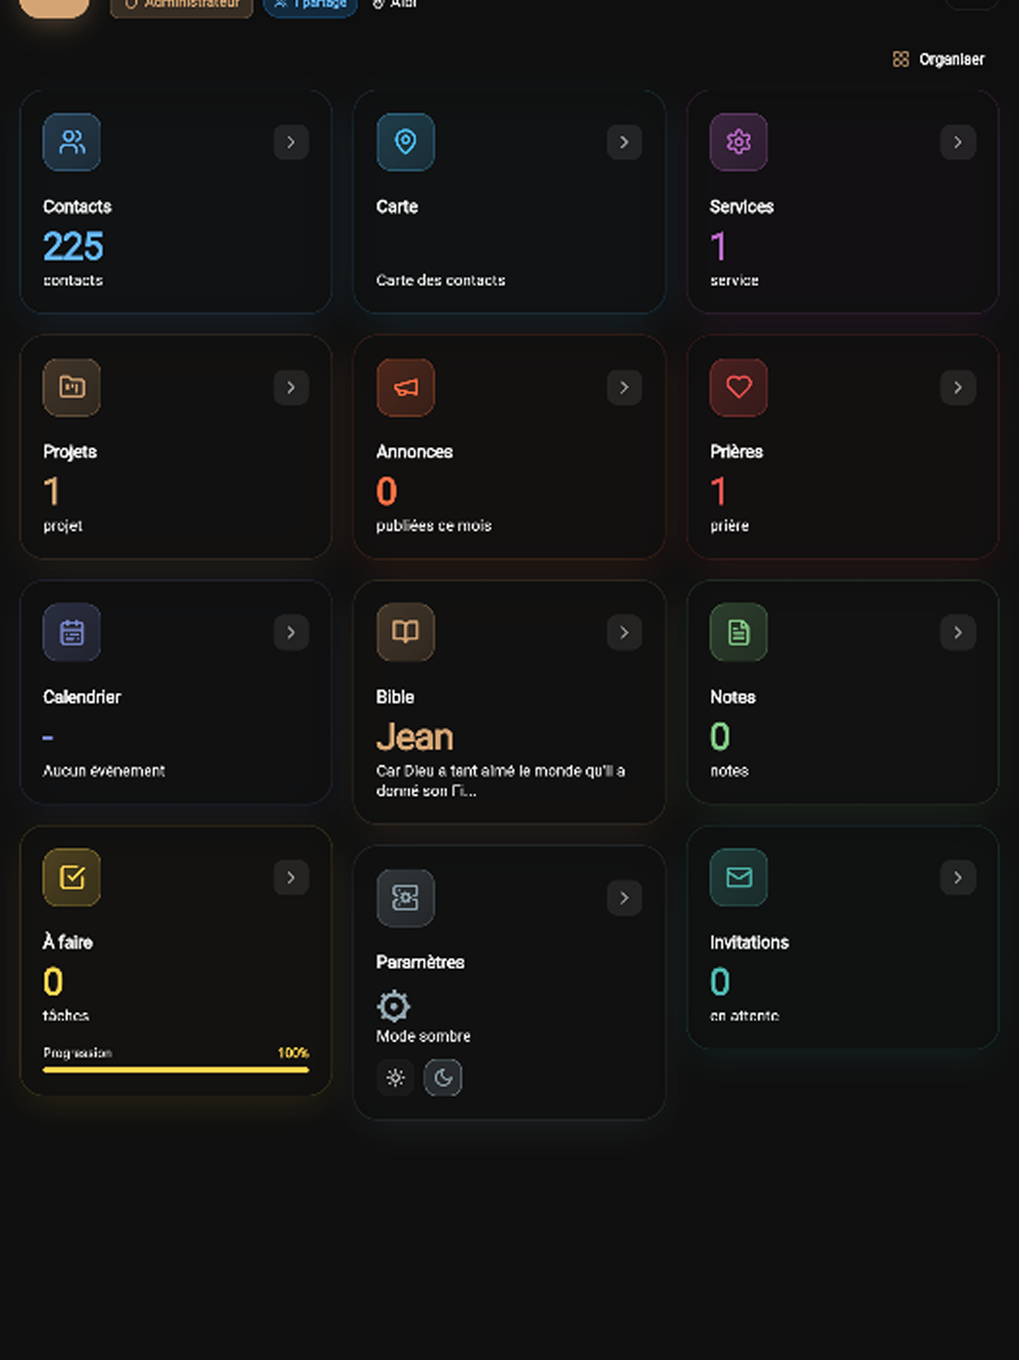Open À faire via its chevron arrow
1019x1360 pixels.
pyautogui.click(x=291, y=877)
